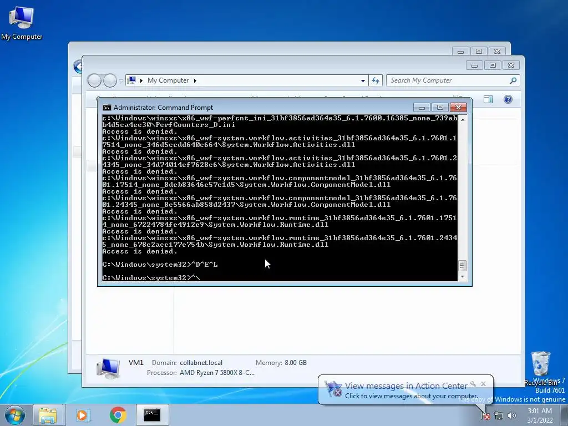Viewport: 568px width, 426px height.
Task: Click the taskbar clock showing 3:01 AM
Action: pyautogui.click(x=540, y=415)
